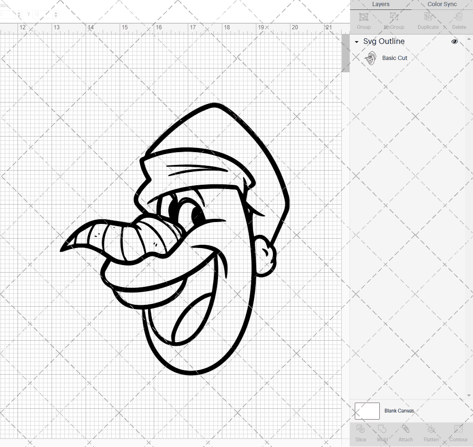The height and width of the screenshot is (447, 473).
Task: Click the X position stepper arrows
Action: [x=19, y=15]
